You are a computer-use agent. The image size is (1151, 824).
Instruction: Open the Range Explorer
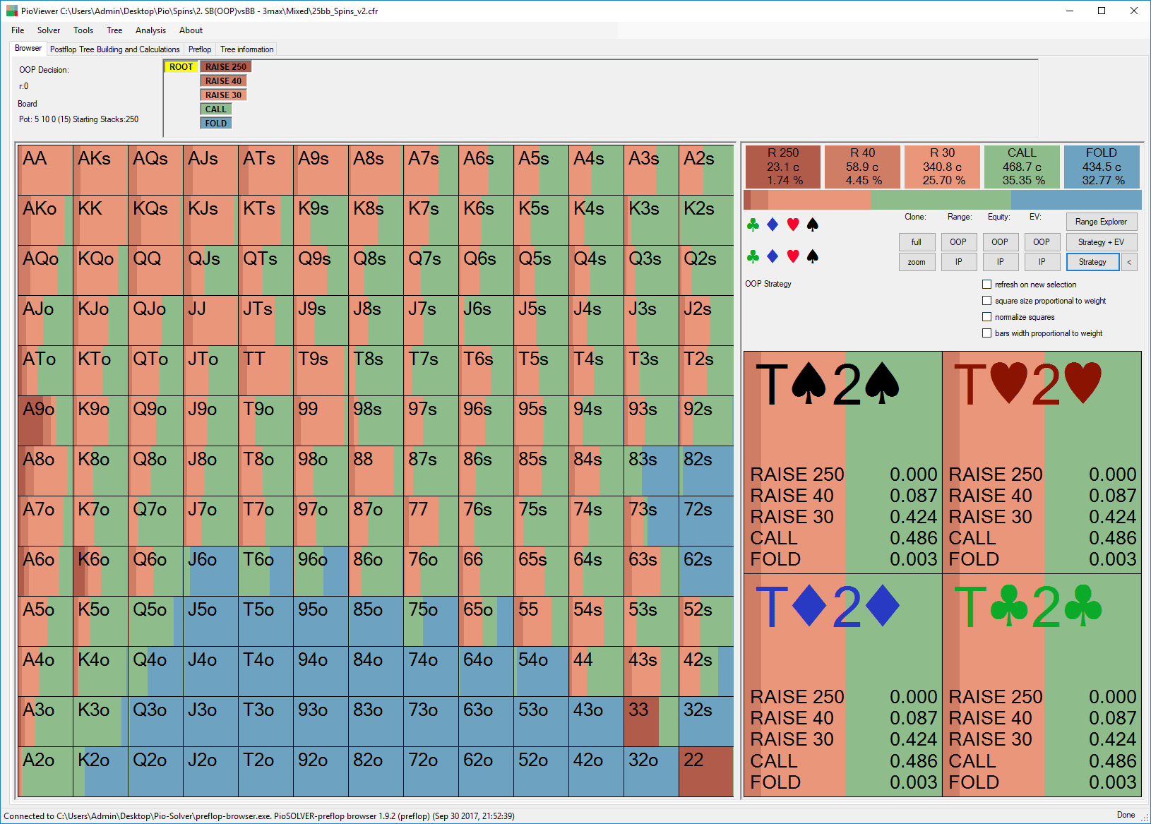point(1101,221)
